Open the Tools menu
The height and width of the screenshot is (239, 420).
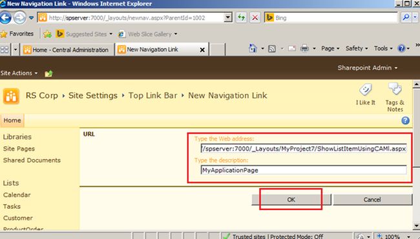tap(383, 48)
